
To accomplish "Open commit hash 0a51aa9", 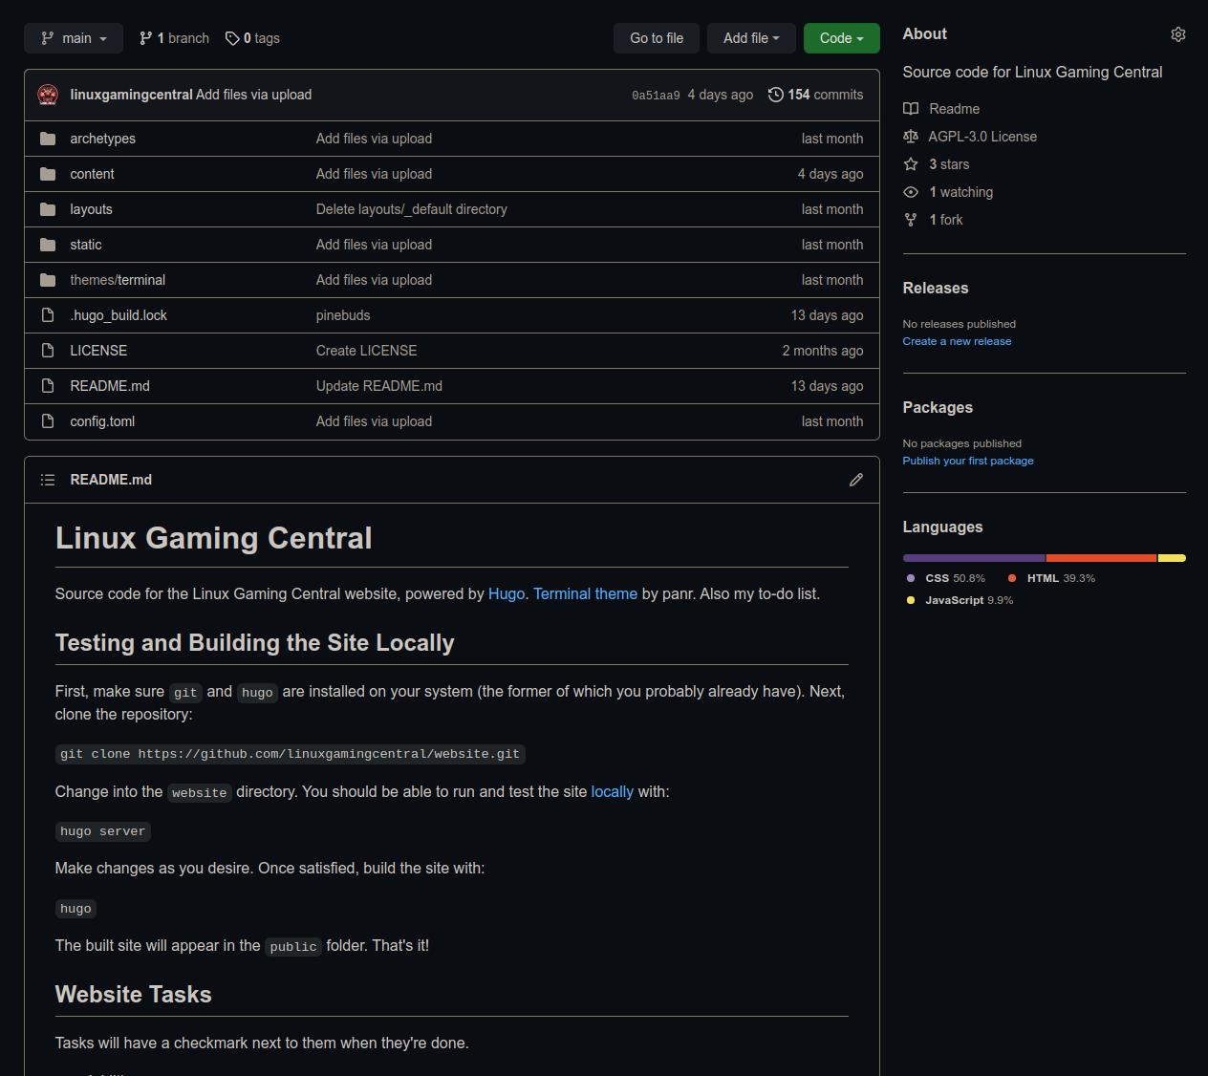I will (x=656, y=96).
